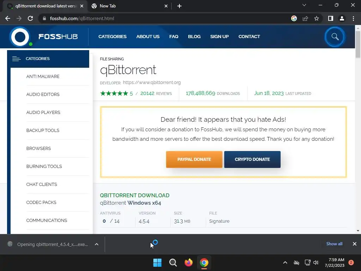
Task: Click the five-star rating
Action: coord(114,93)
